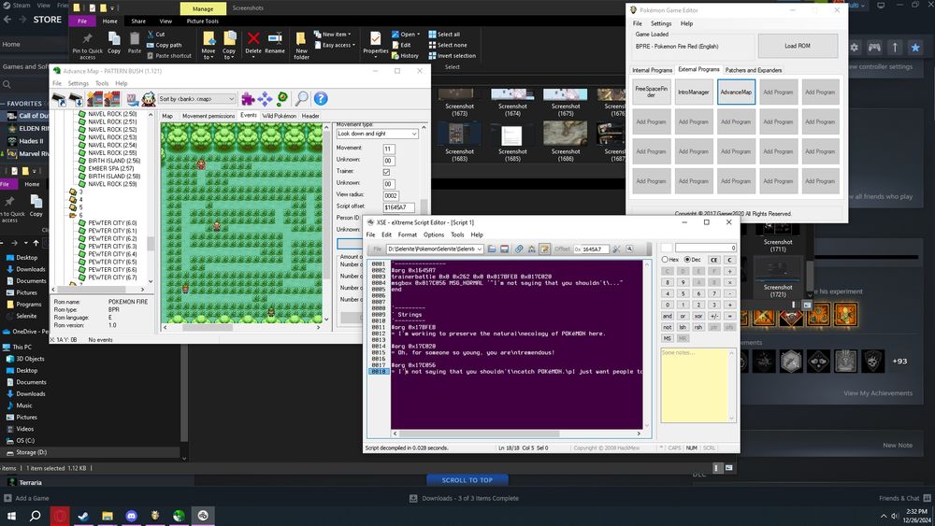
Task: Click the Windows Start button
Action: point(11,516)
